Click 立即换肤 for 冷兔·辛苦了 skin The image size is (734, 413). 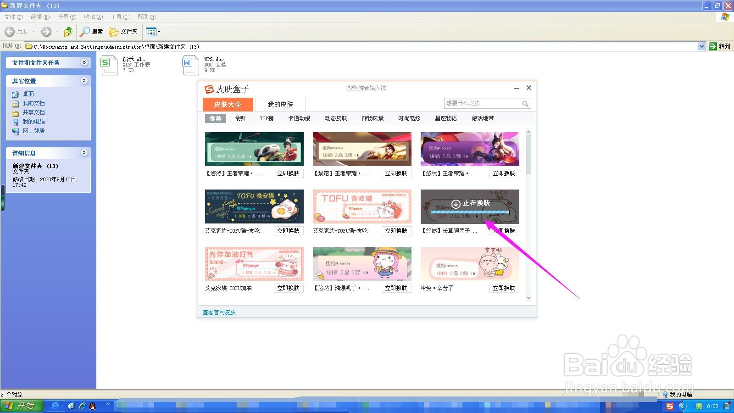pos(504,288)
